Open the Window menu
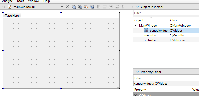The image size is (199, 96). pyautogui.click(x=34, y=1)
